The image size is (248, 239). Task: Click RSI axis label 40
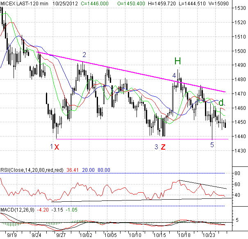[237, 195]
